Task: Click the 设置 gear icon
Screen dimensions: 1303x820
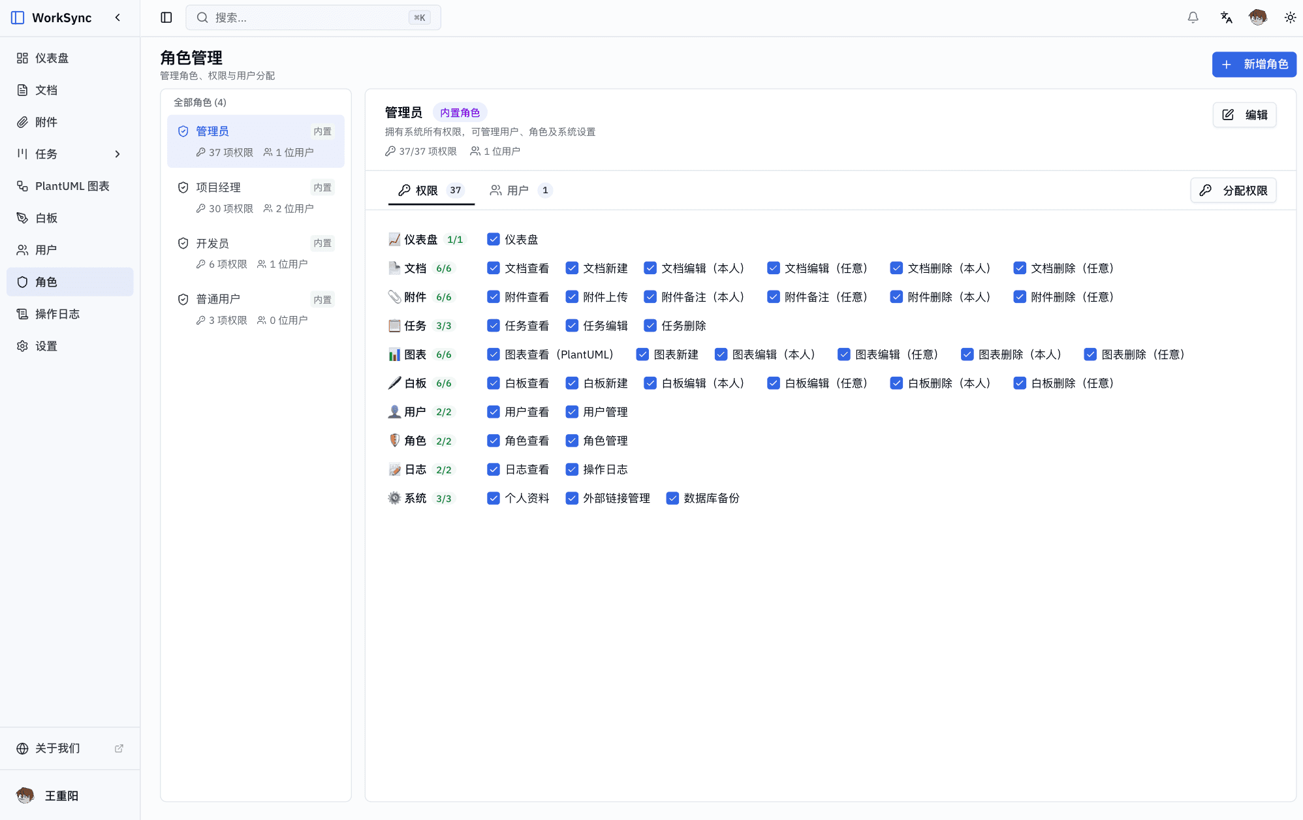Action: pos(23,346)
